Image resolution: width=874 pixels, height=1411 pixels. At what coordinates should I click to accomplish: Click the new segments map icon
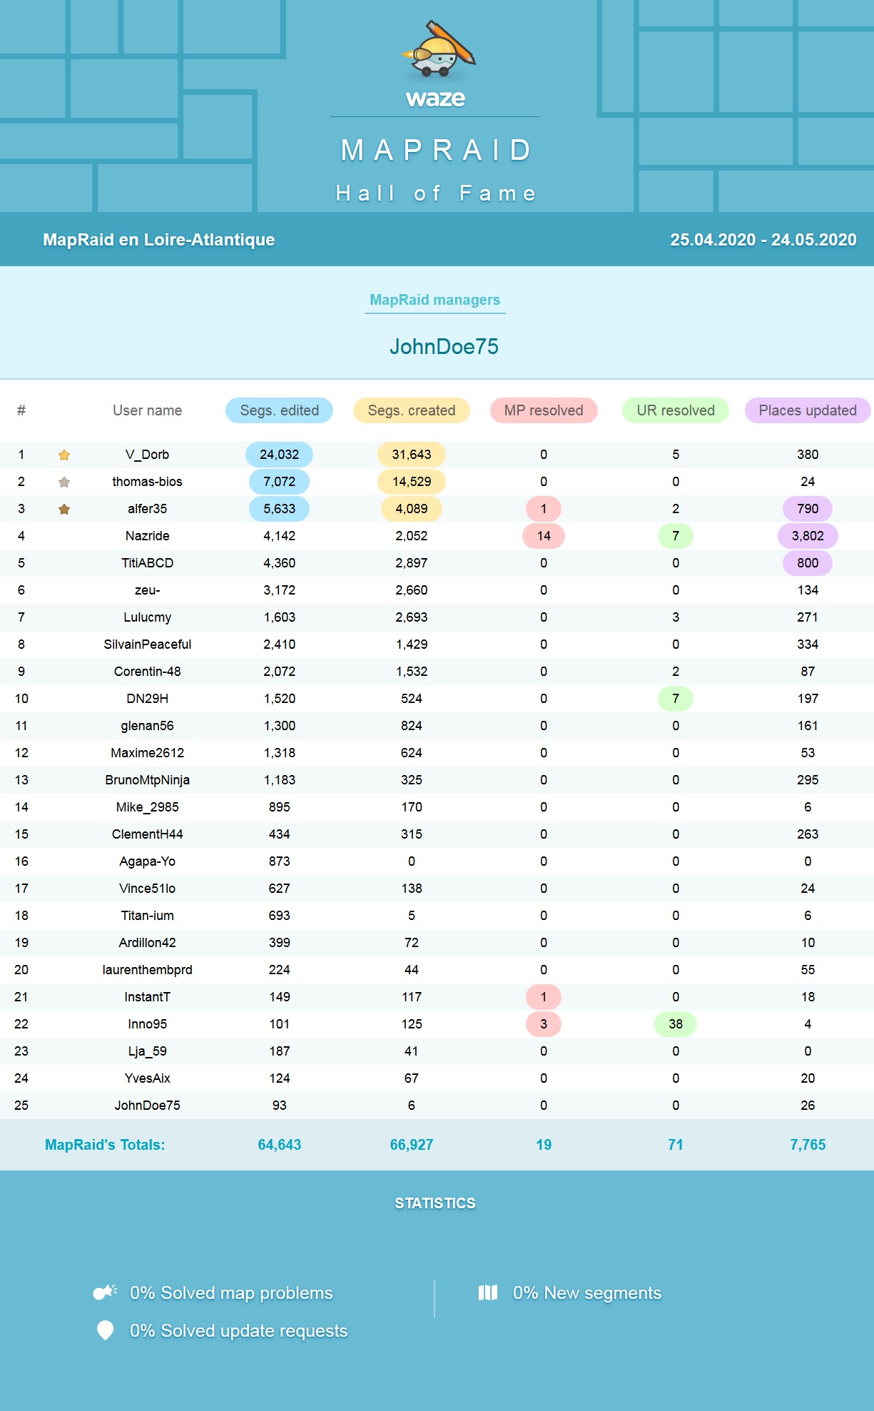(x=488, y=1293)
